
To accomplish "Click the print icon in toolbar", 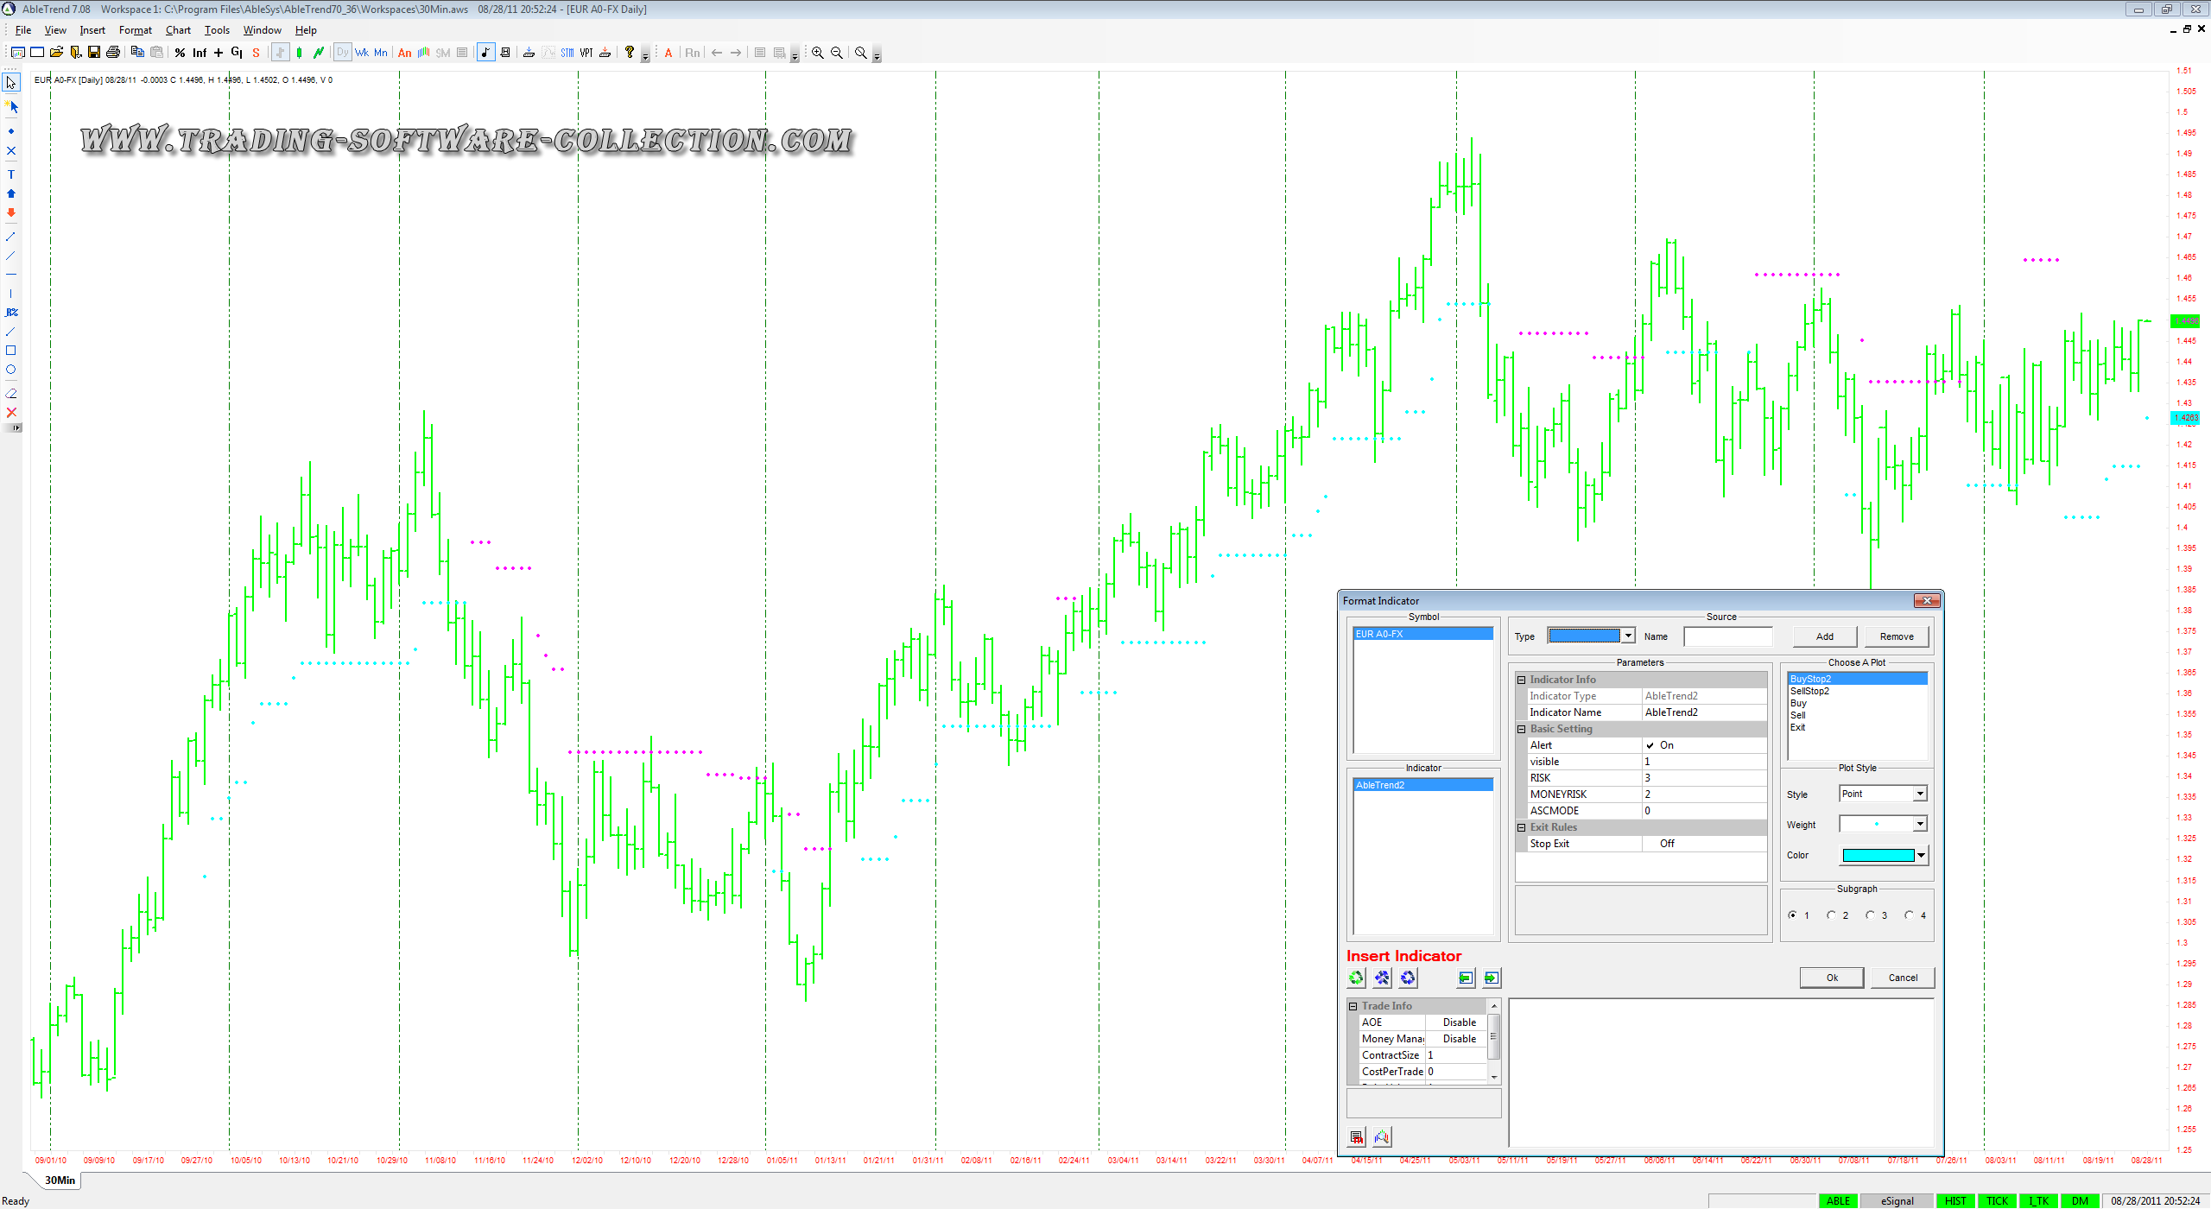I will click(113, 53).
